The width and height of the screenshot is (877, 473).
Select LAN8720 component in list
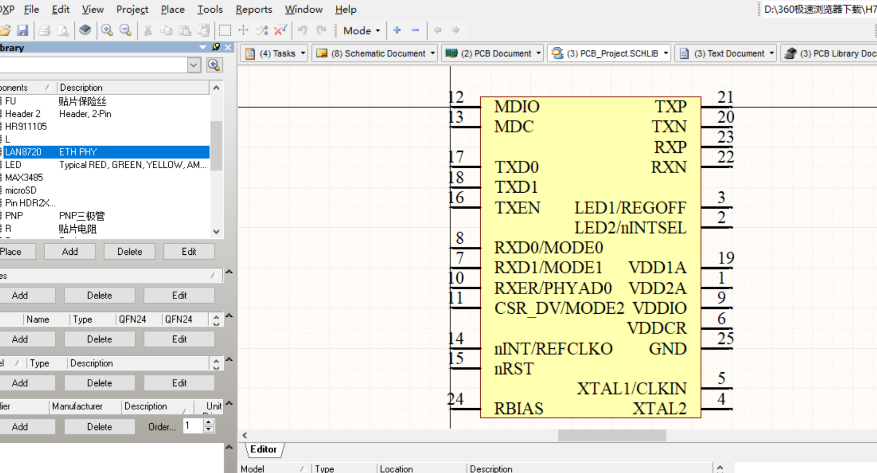point(105,152)
